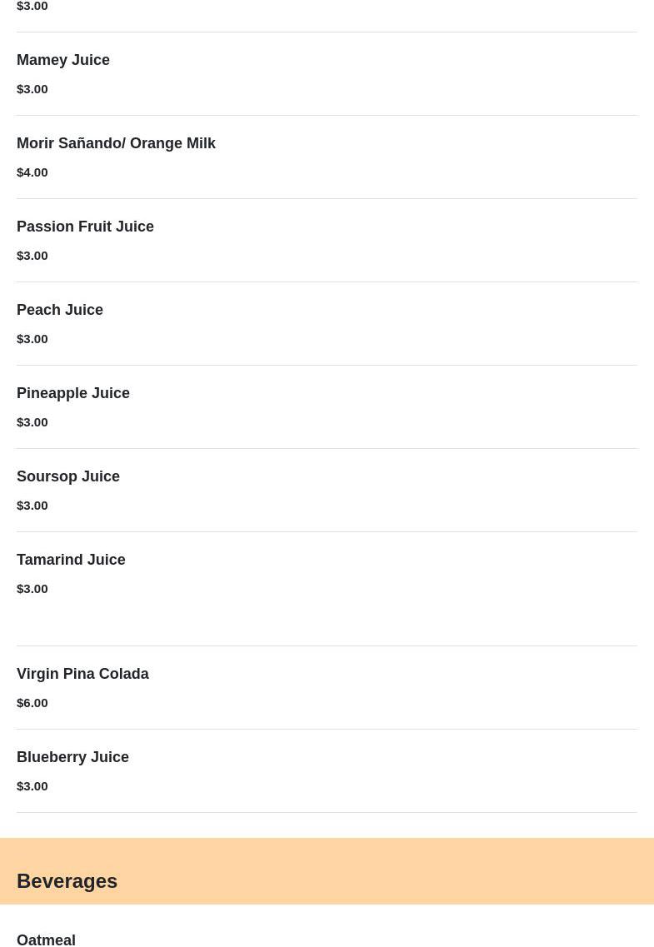Select Morir Sañando/ Orange Milk item

(116, 143)
